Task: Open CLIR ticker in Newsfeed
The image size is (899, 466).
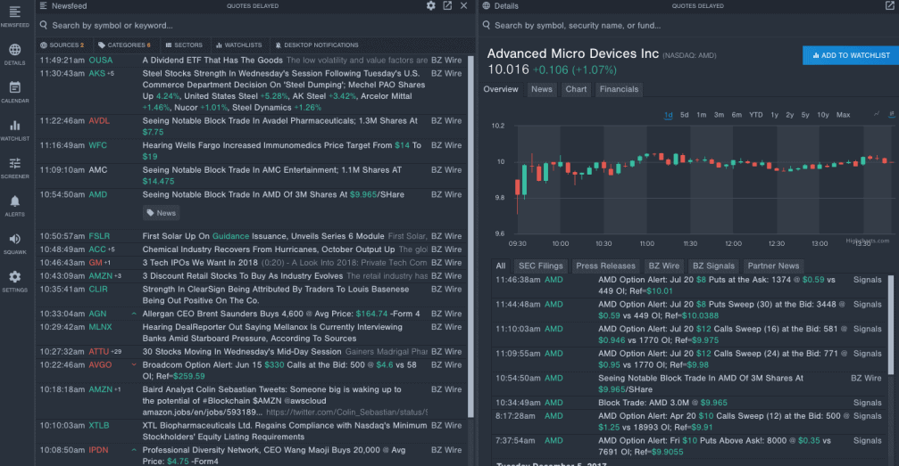Action: click(x=98, y=289)
